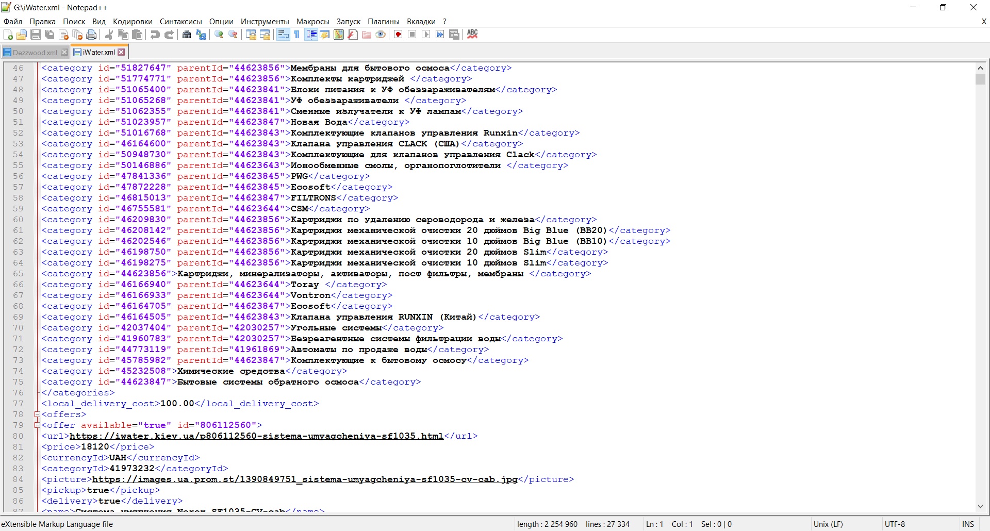Click the Copy toolbar icon
The height and width of the screenshot is (531, 990).
(123, 35)
